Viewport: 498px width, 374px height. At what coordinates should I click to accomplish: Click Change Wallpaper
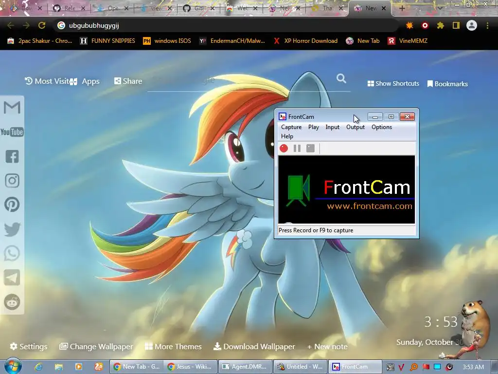(x=96, y=346)
